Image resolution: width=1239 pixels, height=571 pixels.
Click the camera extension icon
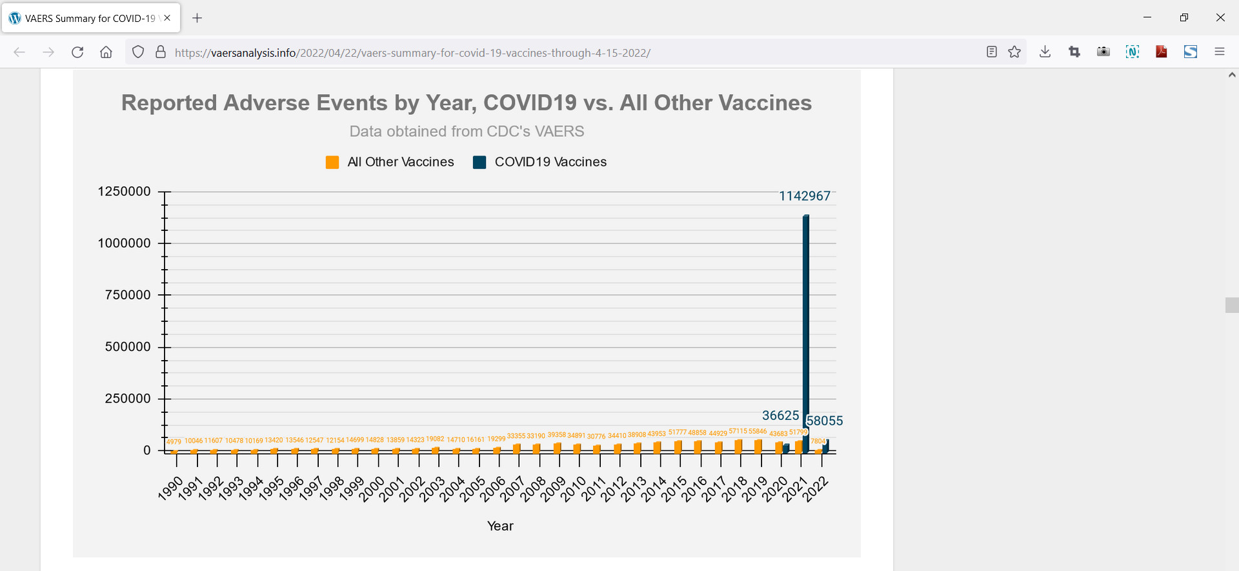point(1103,52)
